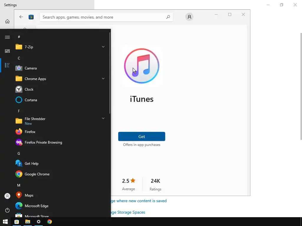This screenshot has width=302, height=226.
Task: Select the F letter group header
Action: point(19,111)
